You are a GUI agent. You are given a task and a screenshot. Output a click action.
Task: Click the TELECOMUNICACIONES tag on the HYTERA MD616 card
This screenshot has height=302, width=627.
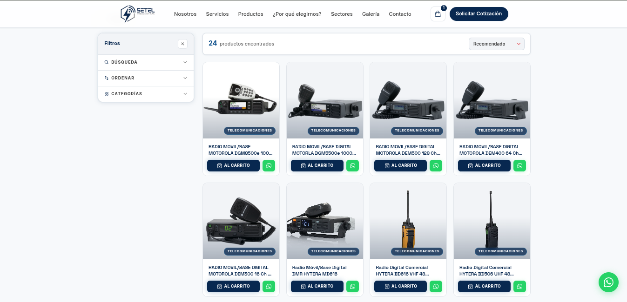pos(333,251)
